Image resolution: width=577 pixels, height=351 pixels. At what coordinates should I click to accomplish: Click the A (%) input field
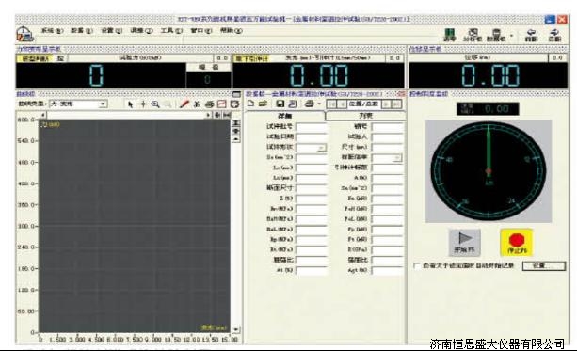pyautogui.click(x=387, y=178)
